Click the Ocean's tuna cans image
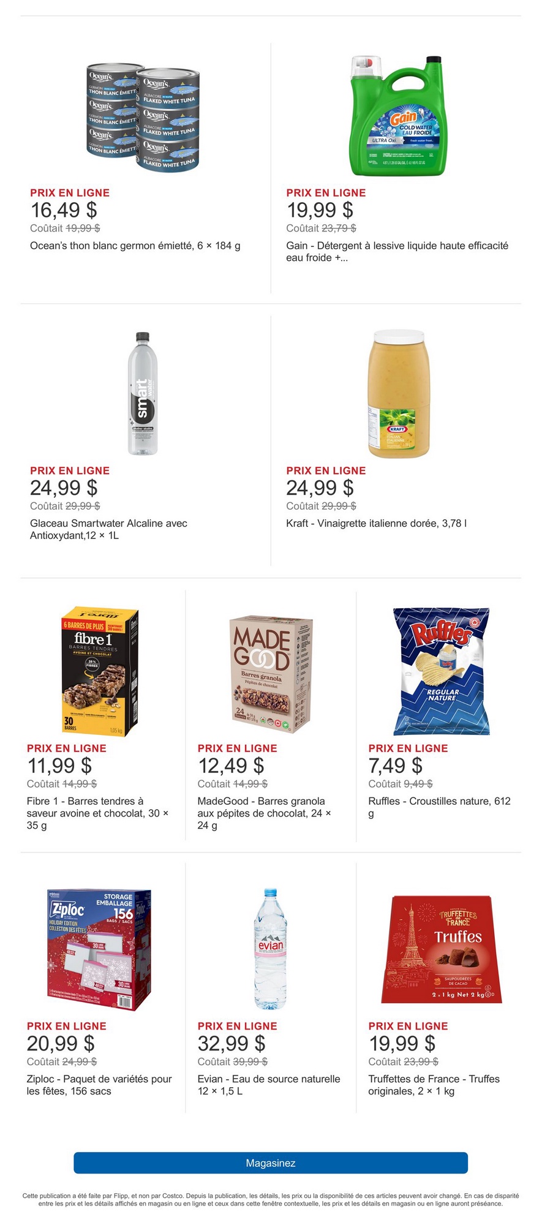Viewport: 542px width, 1225px height. [143, 116]
